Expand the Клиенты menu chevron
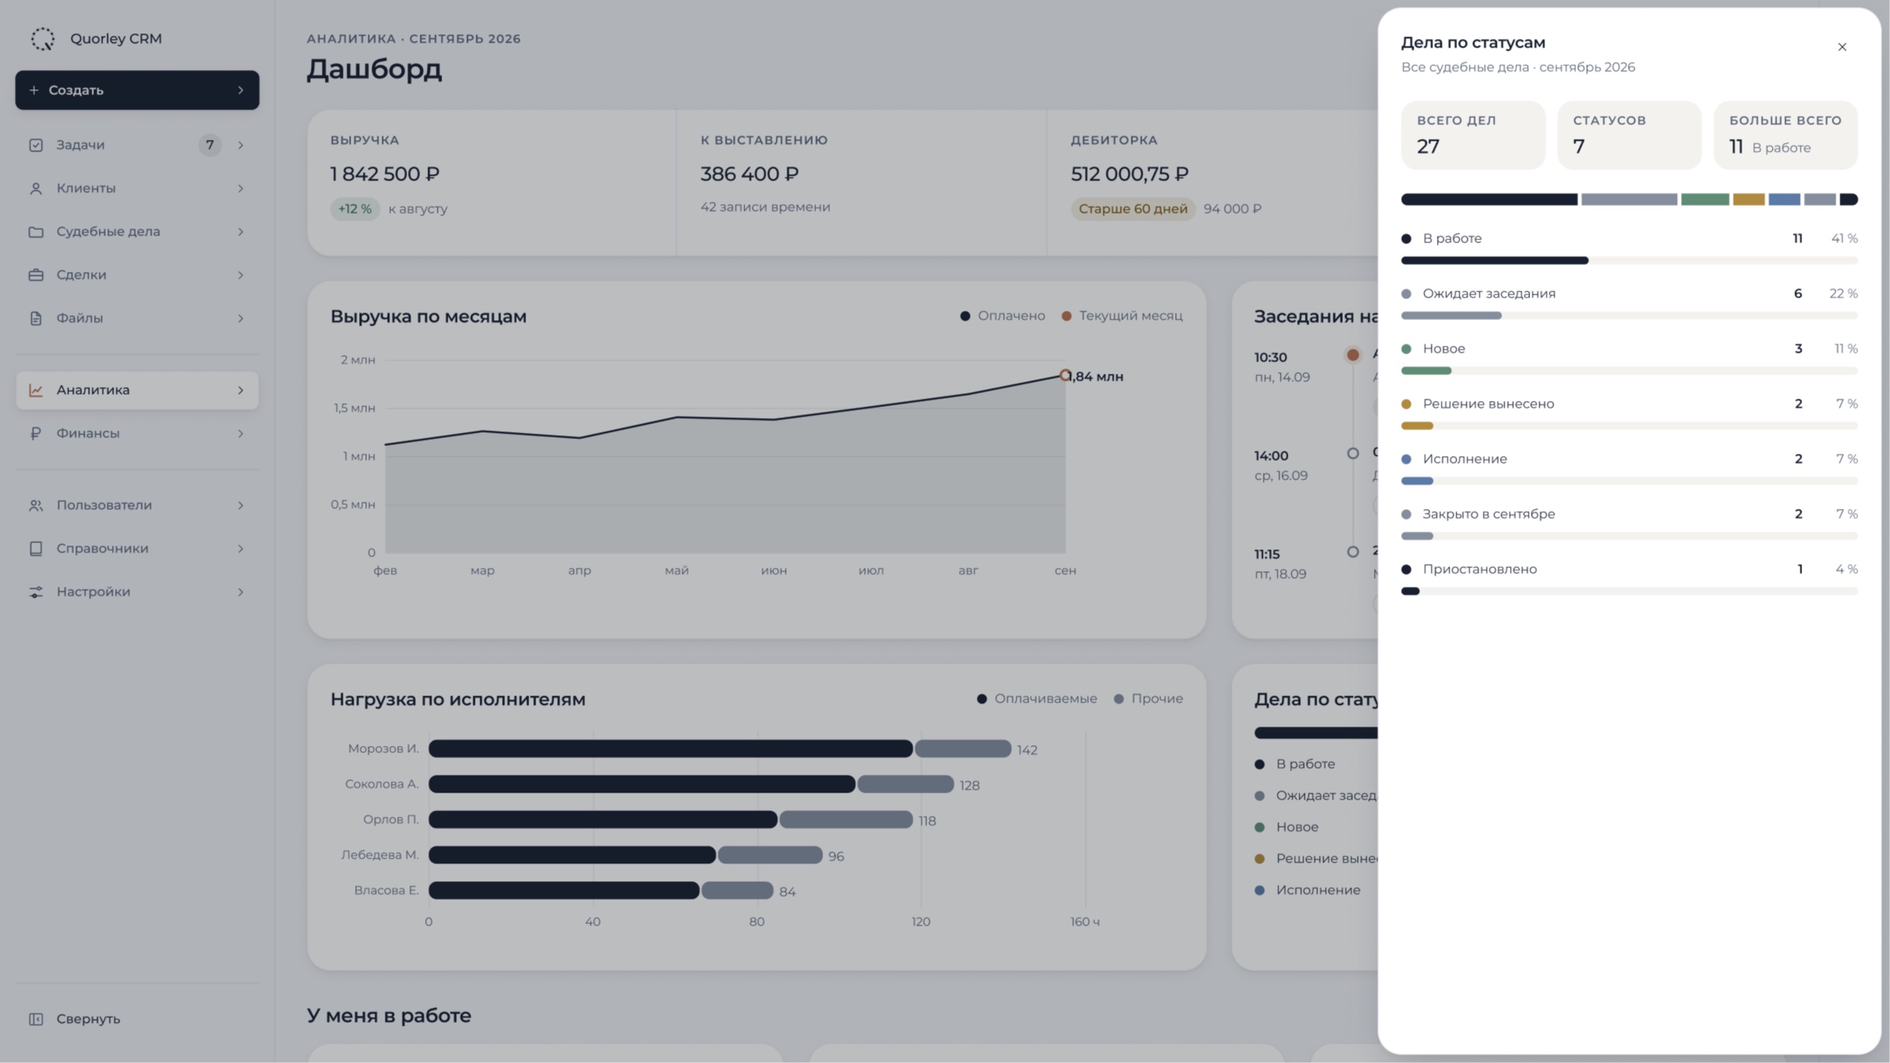The image size is (1890, 1063). 240,189
